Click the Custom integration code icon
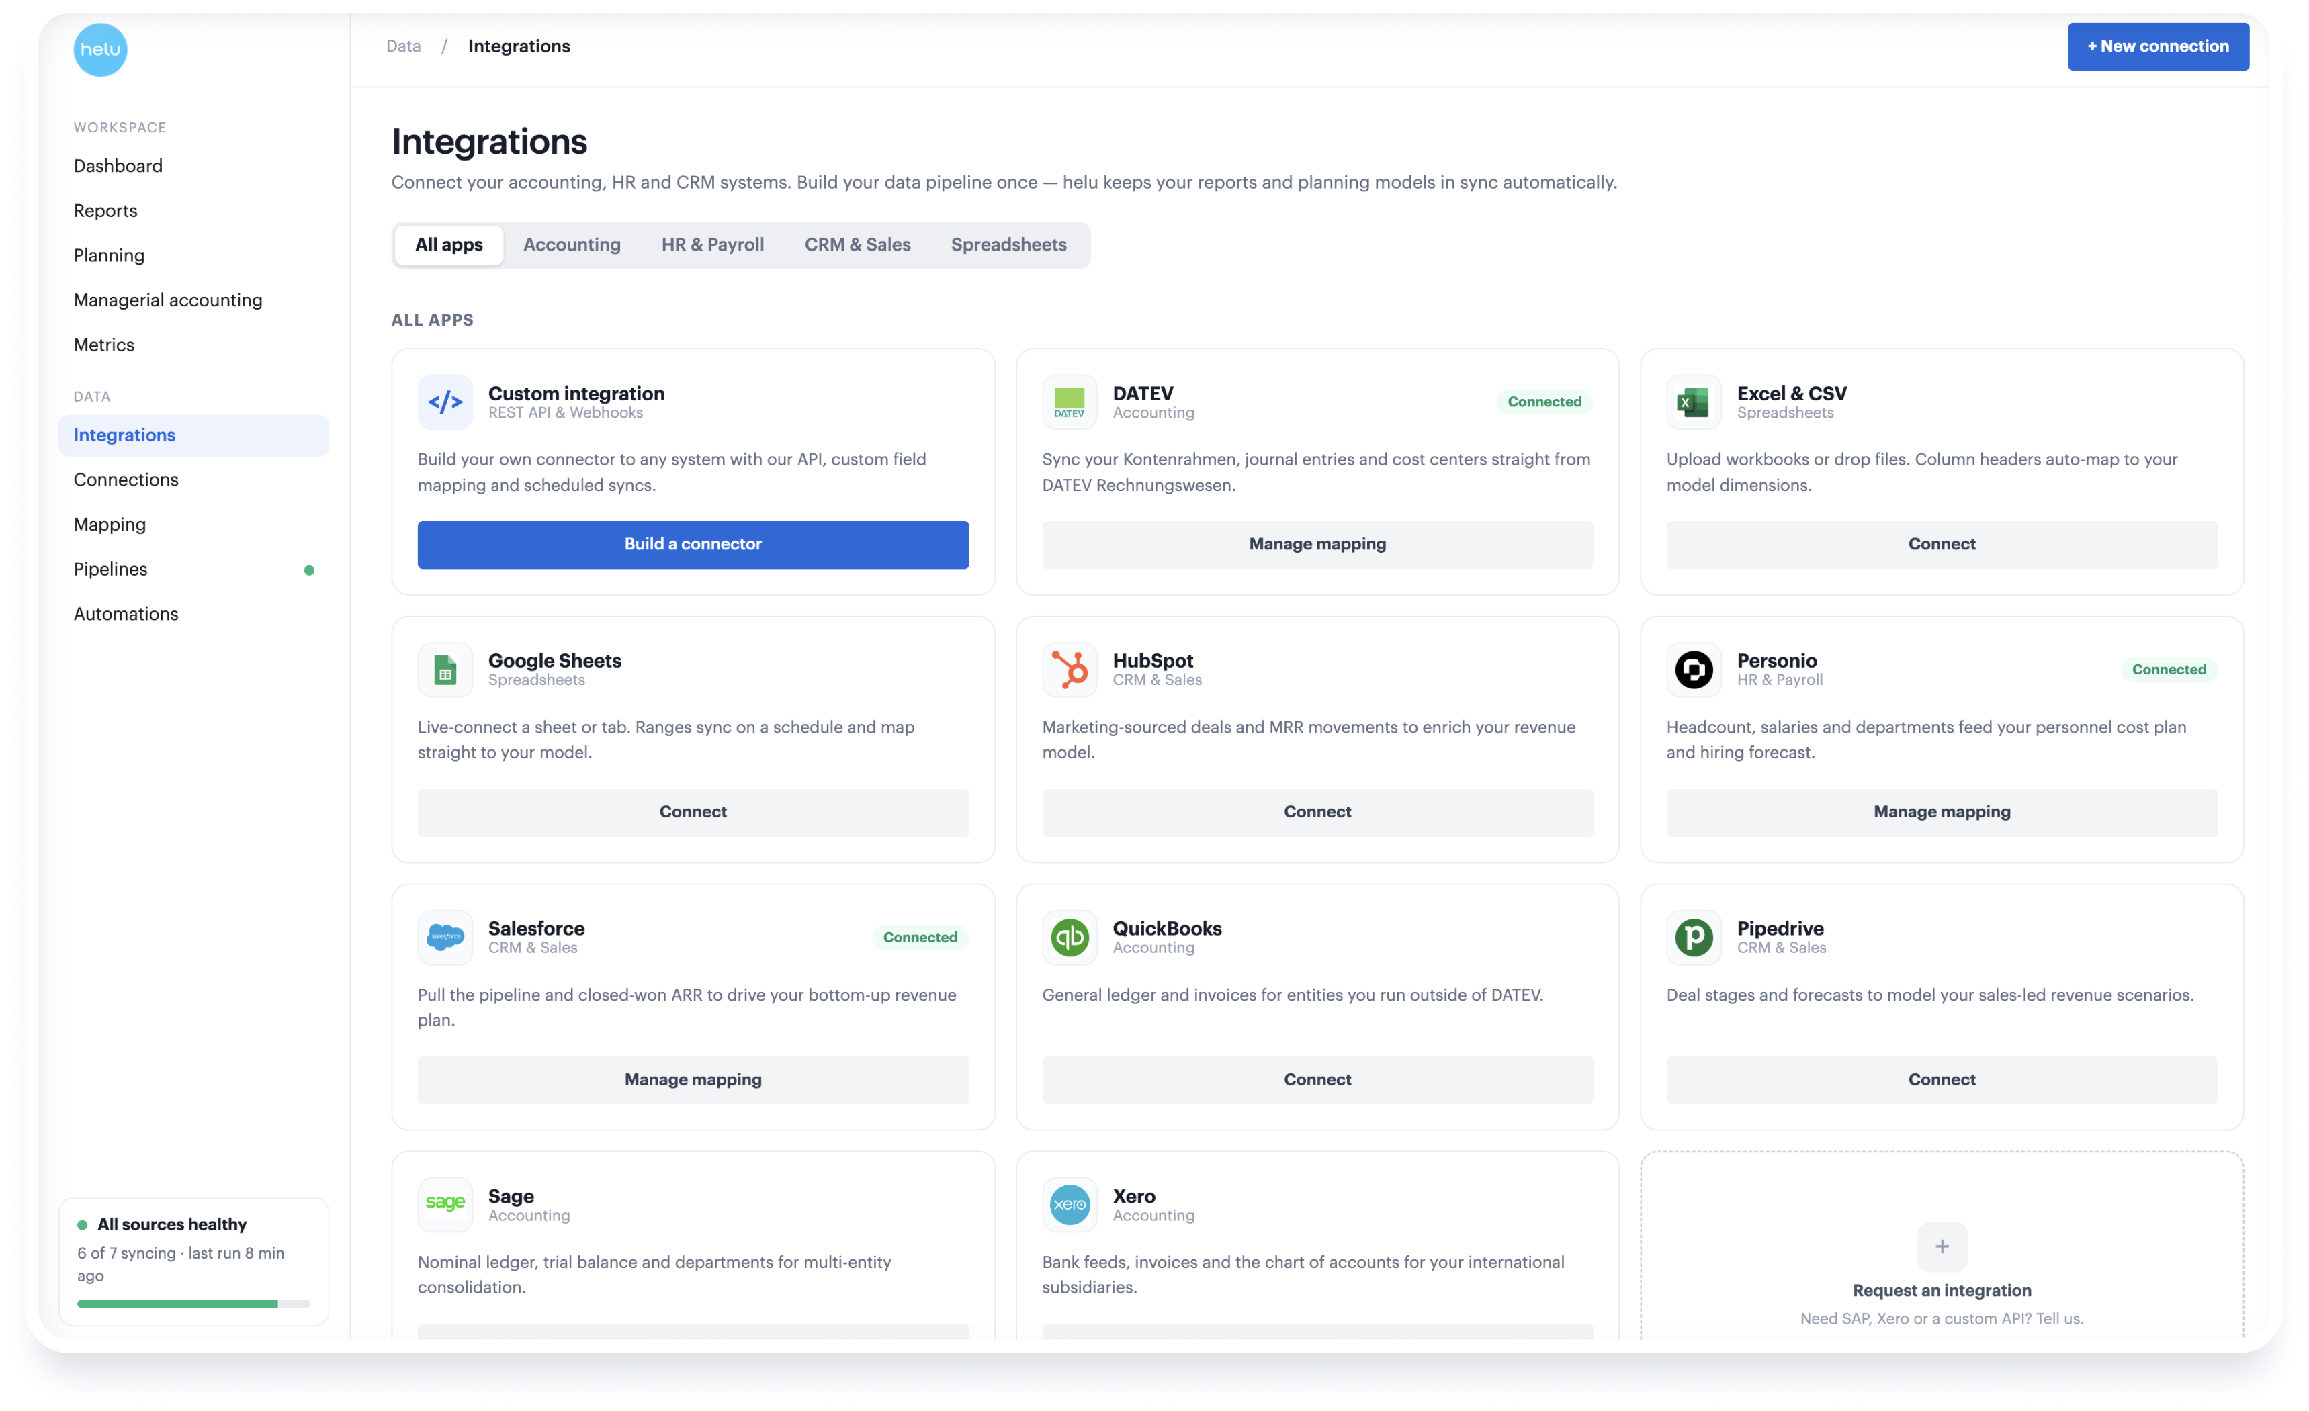2309x1411 pixels. point(445,402)
